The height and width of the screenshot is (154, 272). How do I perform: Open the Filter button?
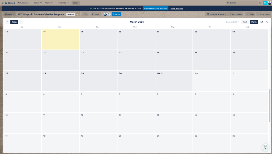tap(250, 14)
